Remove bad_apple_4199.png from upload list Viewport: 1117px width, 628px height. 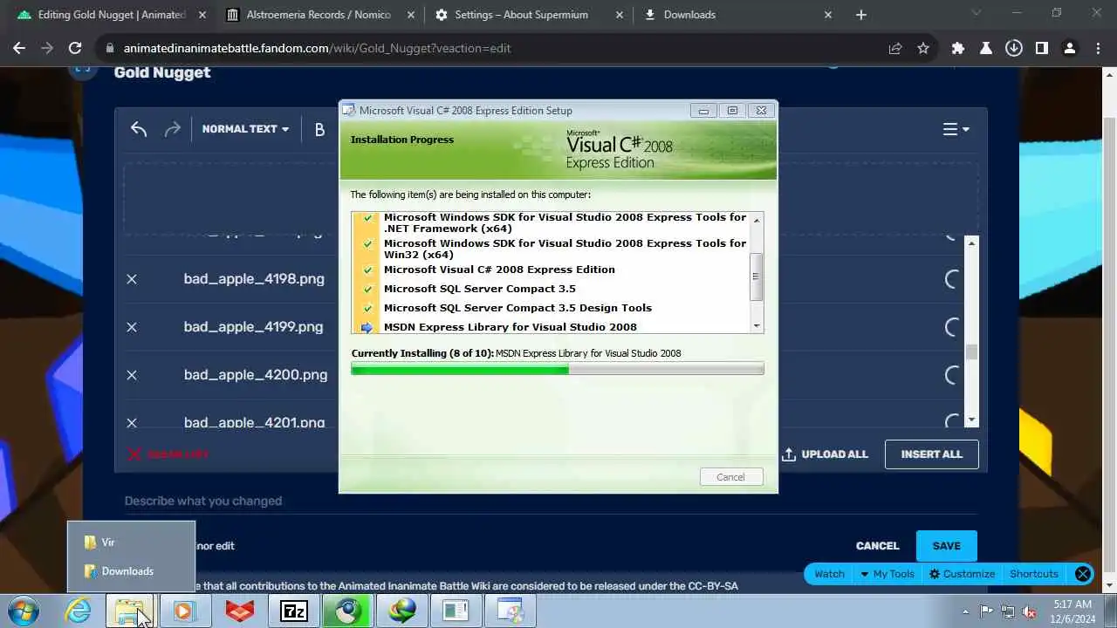point(132,327)
